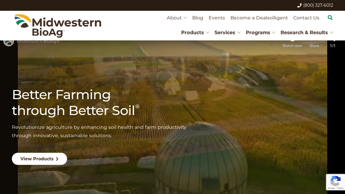Expand Research & Results dropdown chevron
This screenshot has width=345, height=194.
click(332, 33)
